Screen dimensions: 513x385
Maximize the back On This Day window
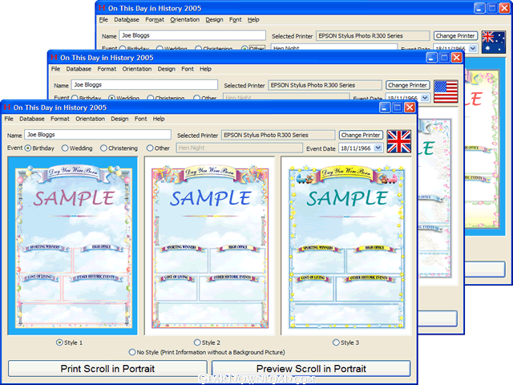point(491,8)
